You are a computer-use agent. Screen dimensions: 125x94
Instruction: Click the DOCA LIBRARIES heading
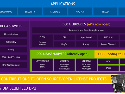point(74,24)
